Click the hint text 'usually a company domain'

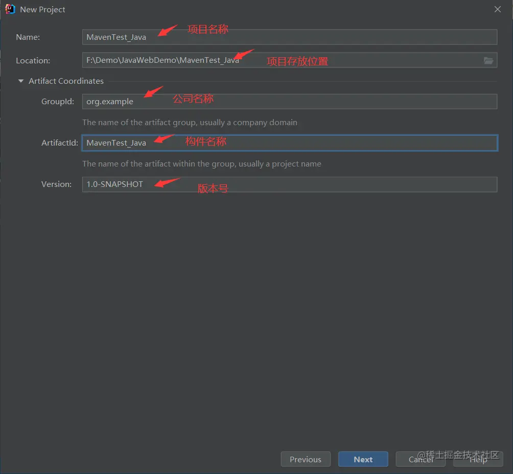(x=249, y=123)
